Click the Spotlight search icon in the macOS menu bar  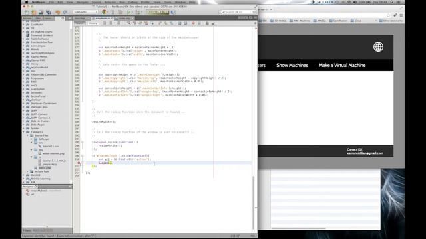pyautogui.click(x=392, y=2)
